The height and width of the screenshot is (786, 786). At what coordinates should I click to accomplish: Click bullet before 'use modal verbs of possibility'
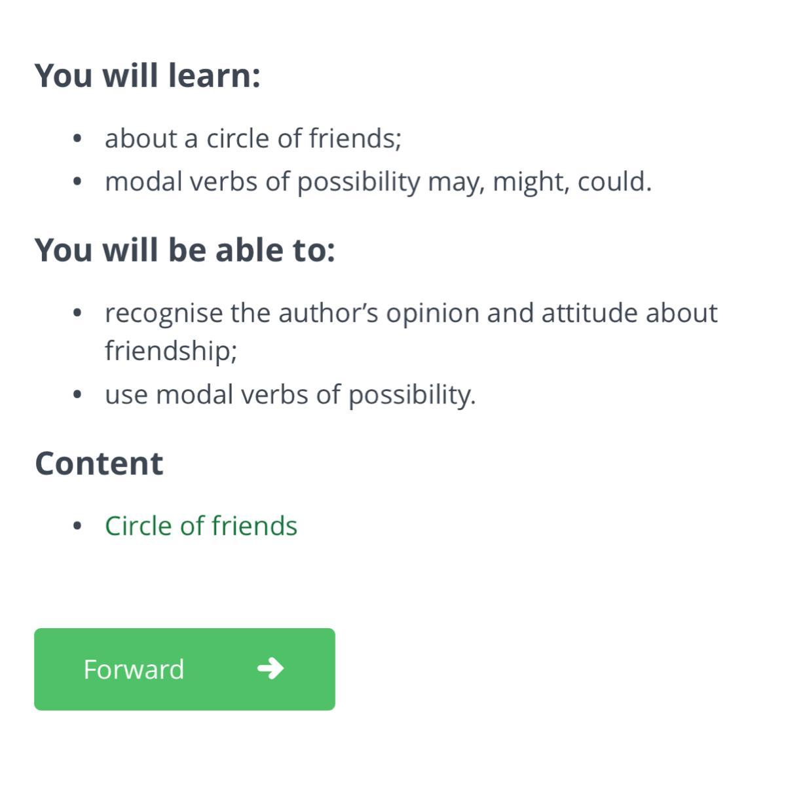tap(78, 394)
